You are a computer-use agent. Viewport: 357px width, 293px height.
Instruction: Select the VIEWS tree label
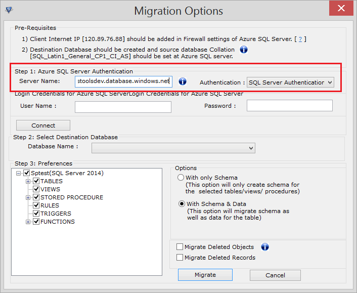tap(50, 189)
